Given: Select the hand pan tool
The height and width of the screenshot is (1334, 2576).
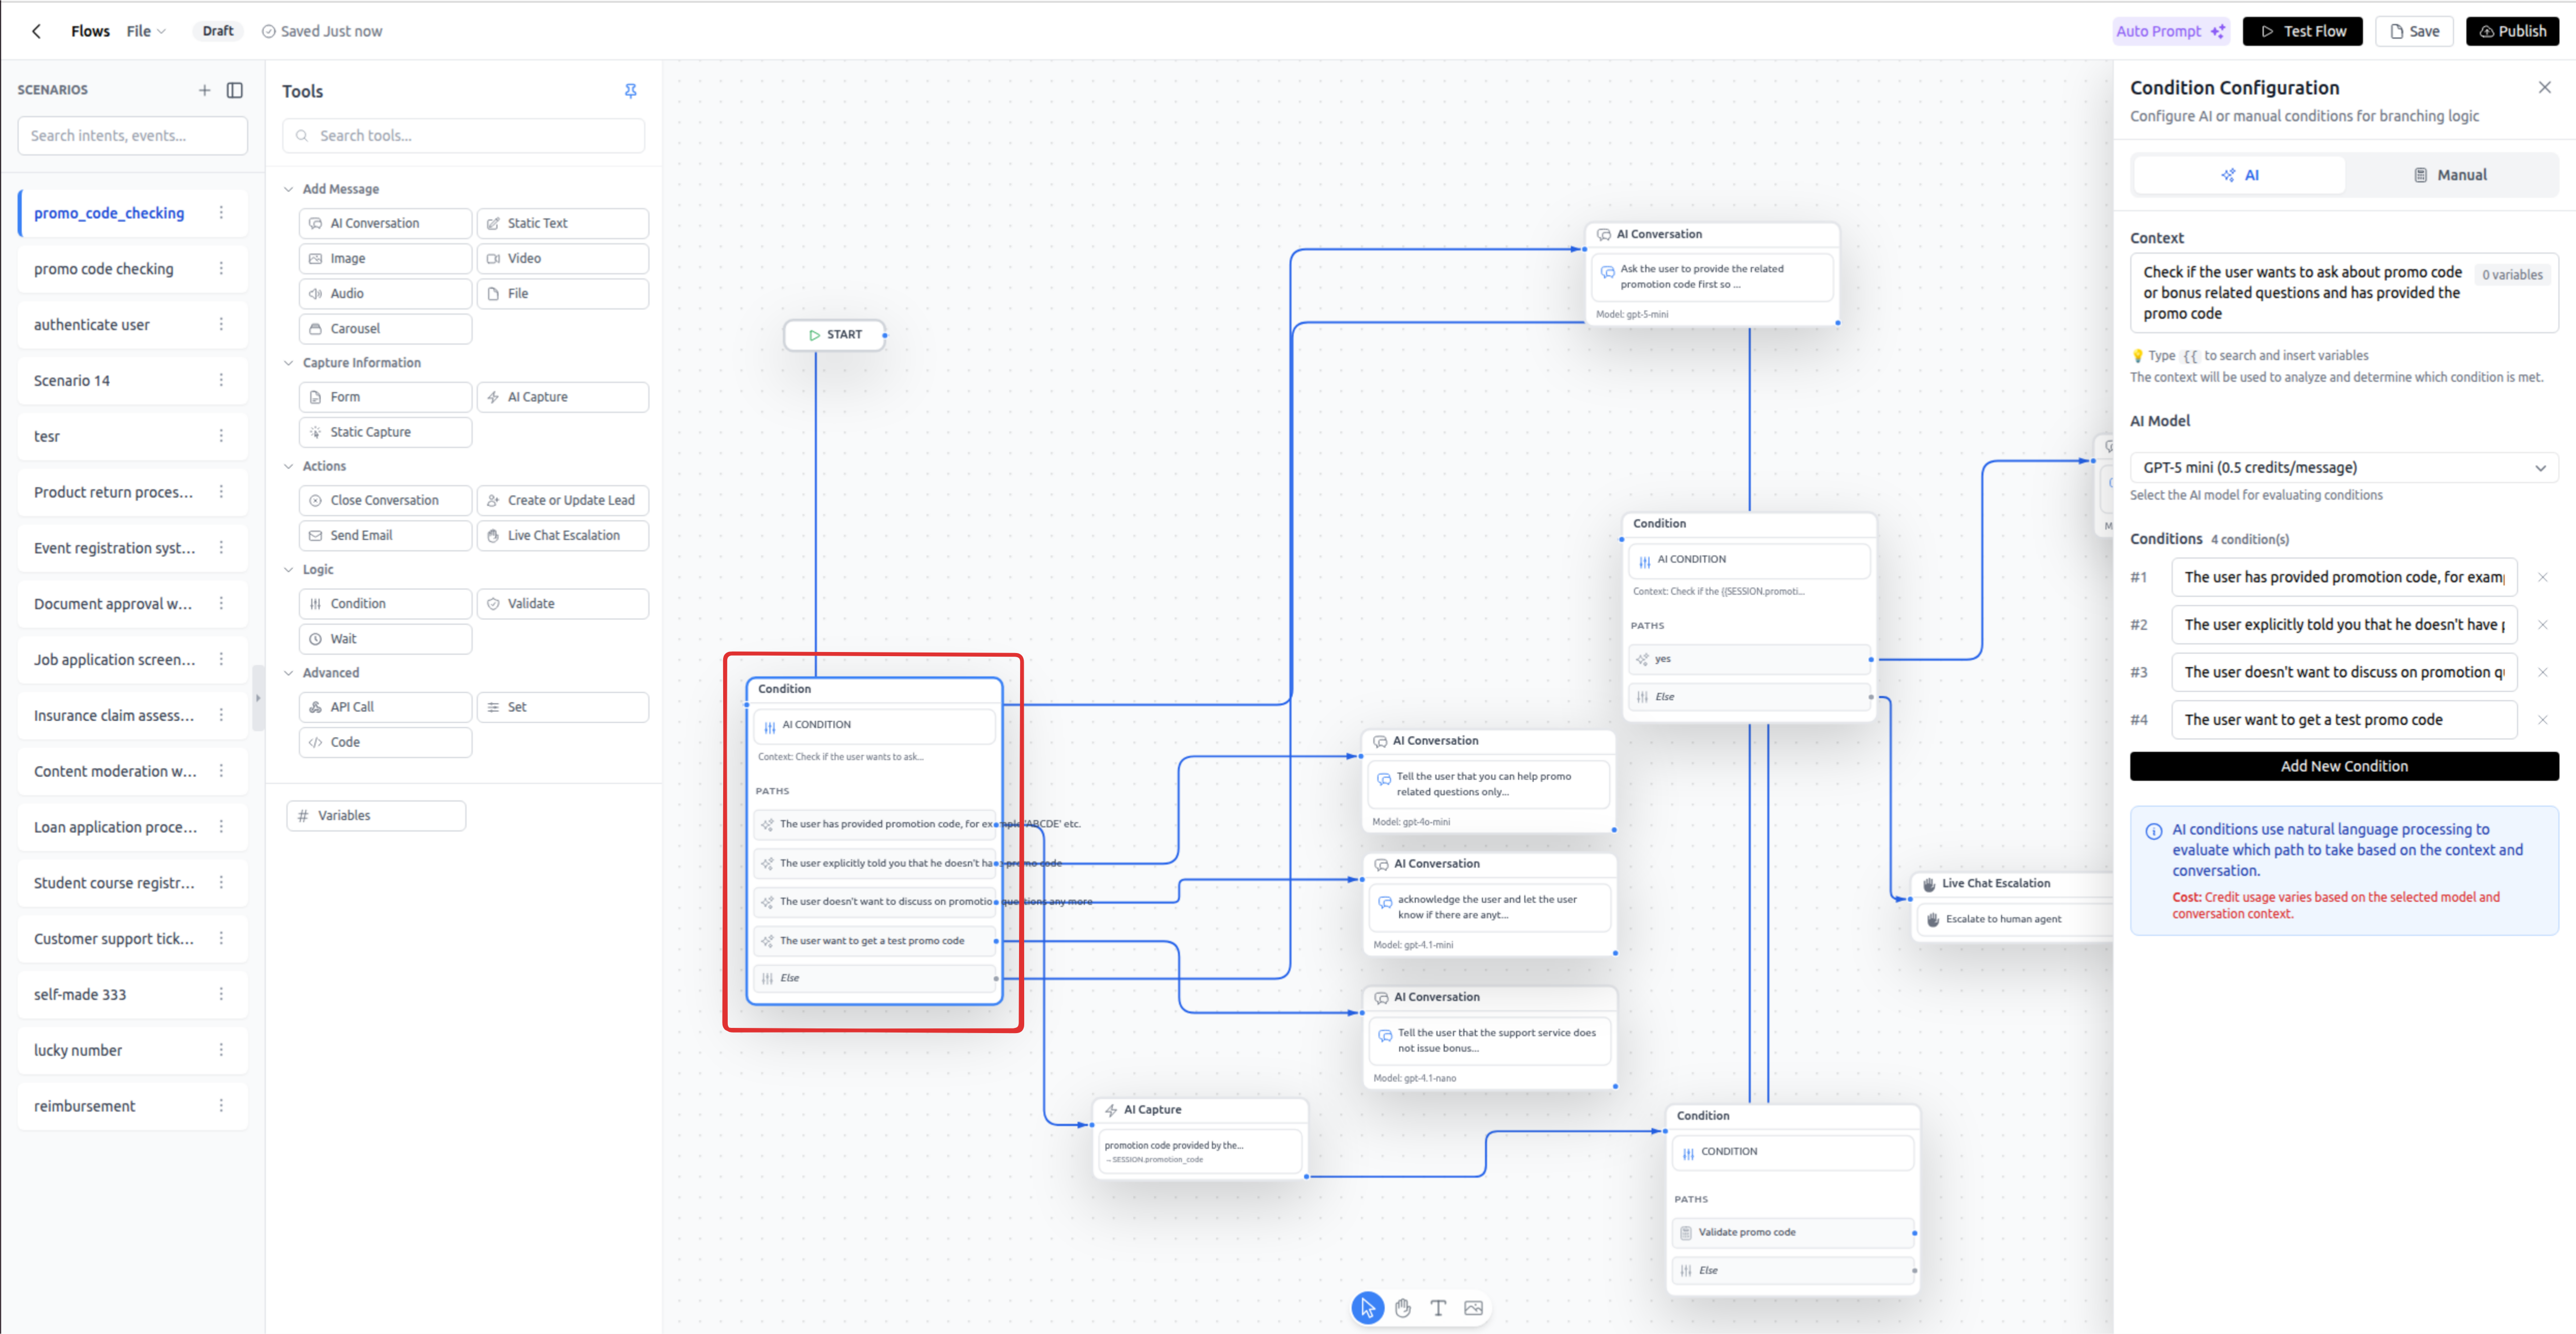Looking at the screenshot, I should tap(1403, 1307).
